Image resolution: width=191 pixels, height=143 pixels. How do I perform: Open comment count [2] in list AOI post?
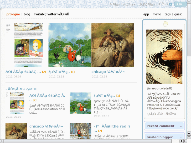35,100
